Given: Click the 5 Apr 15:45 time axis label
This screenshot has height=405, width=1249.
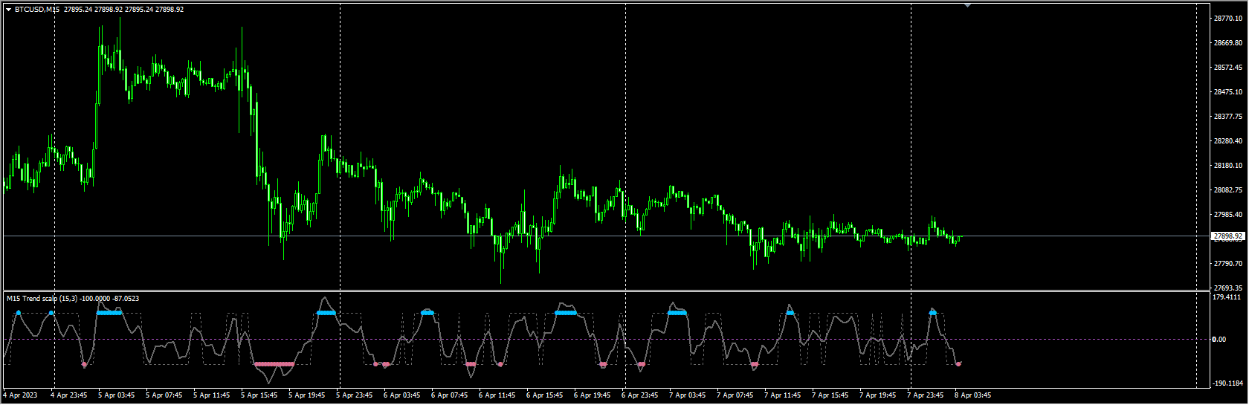Looking at the screenshot, I should (x=259, y=395).
